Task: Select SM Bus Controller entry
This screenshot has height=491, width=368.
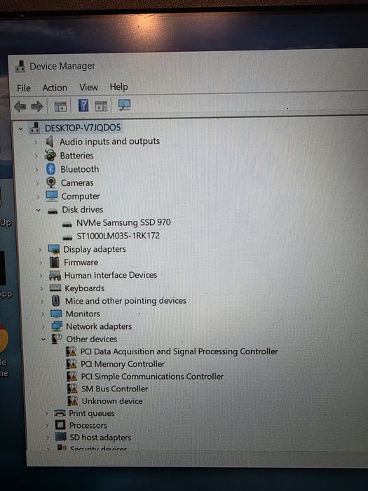Action: (x=114, y=389)
